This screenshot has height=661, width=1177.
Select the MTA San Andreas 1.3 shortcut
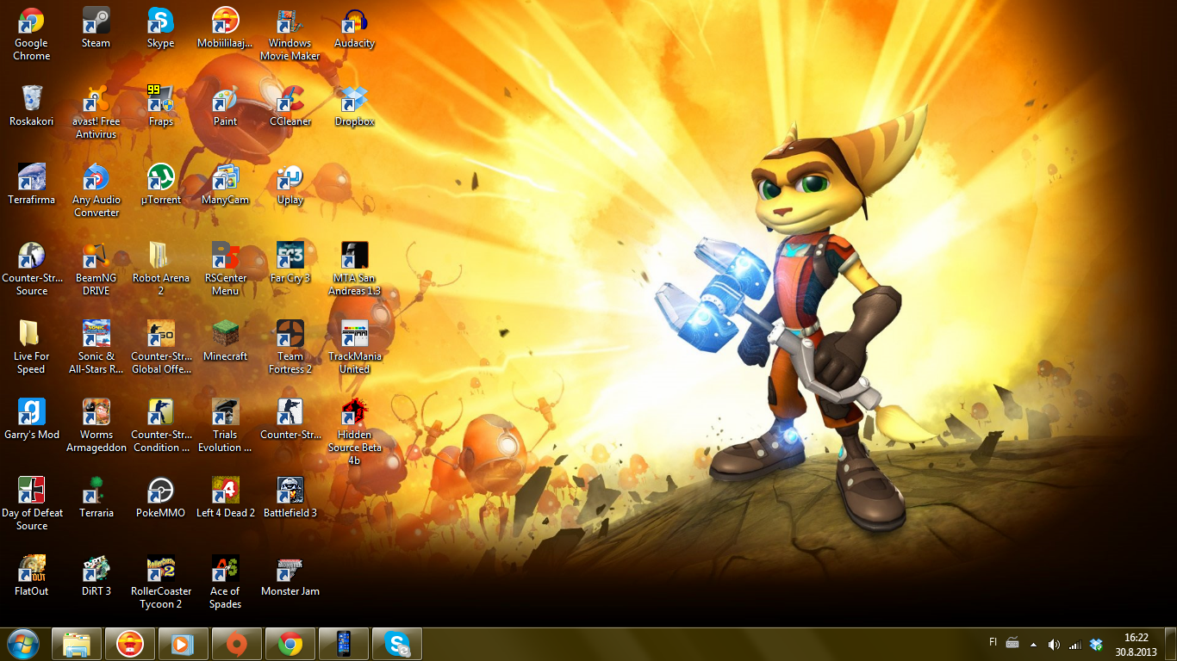pos(354,269)
